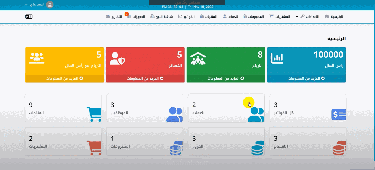This screenshot has width=375, height=170.
Task: Click the dollar bill icon on كل الفواتير
Action: click(x=339, y=115)
